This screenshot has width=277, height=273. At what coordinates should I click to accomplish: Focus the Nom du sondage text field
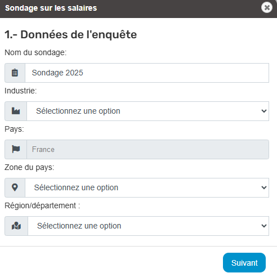point(147,73)
